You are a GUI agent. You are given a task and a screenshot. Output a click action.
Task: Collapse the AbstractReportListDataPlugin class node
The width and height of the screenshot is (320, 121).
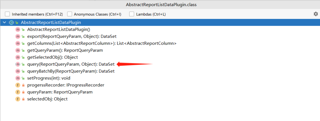(4, 22)
